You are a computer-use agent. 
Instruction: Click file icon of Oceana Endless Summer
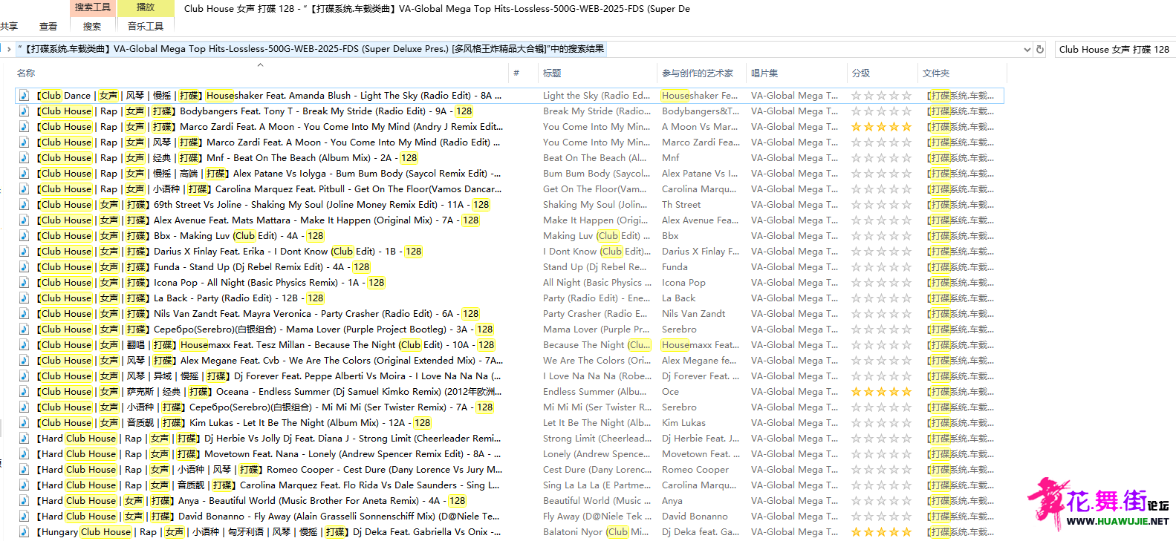(x=25, y=392)
